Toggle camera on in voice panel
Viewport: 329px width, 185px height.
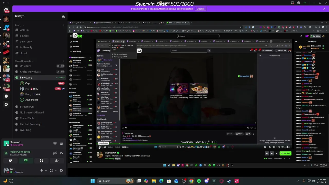coord(10,161)
